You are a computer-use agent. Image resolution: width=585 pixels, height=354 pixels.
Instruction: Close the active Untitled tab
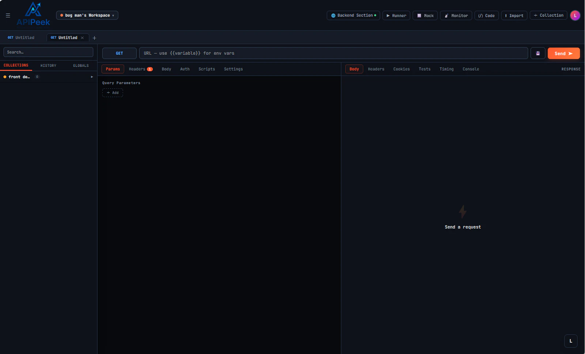pyautogui.click(x=82, y=38)
